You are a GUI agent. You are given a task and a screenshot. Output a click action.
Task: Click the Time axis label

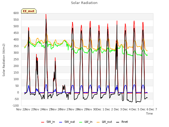pos(149,114)
